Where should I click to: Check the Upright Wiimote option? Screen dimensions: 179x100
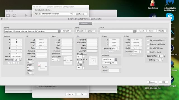(148, 48)
